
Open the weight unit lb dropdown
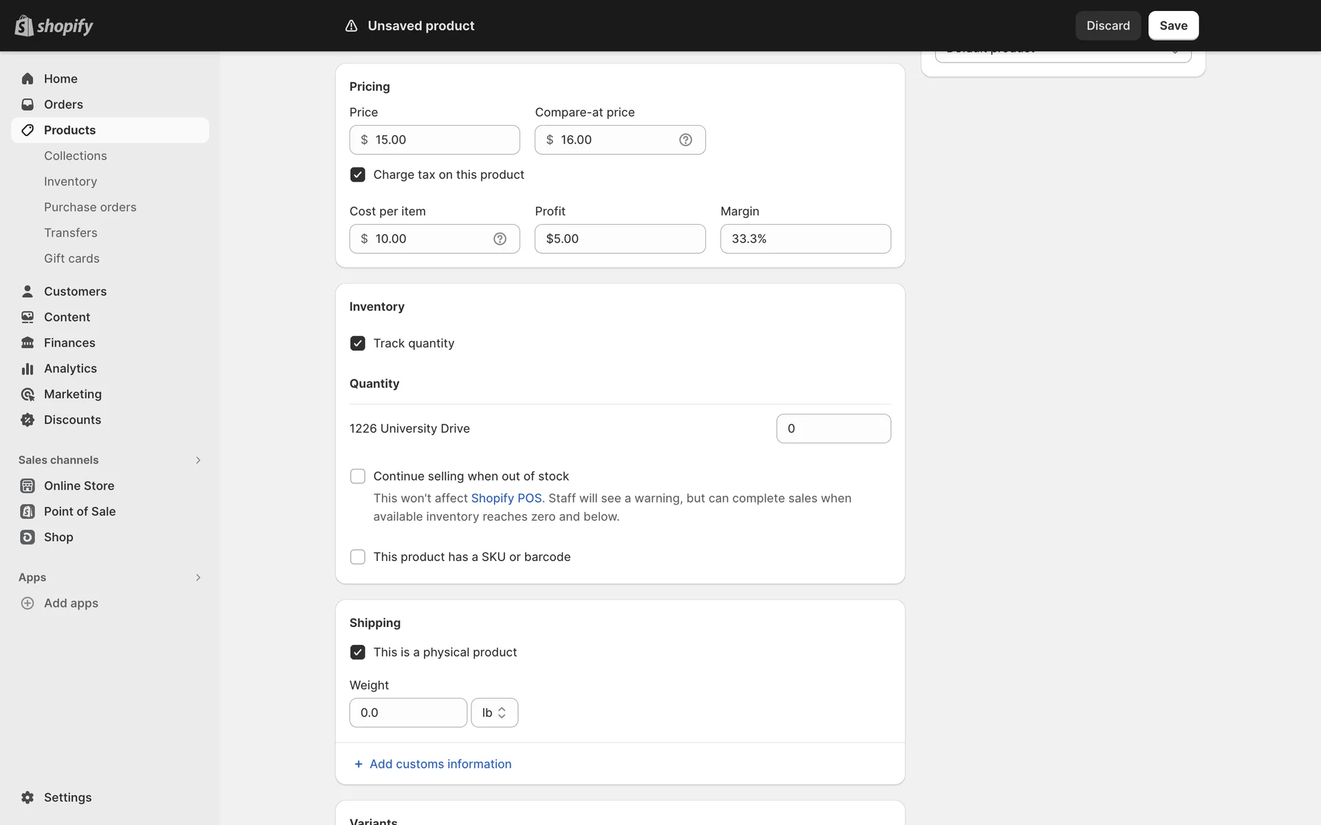494,713
